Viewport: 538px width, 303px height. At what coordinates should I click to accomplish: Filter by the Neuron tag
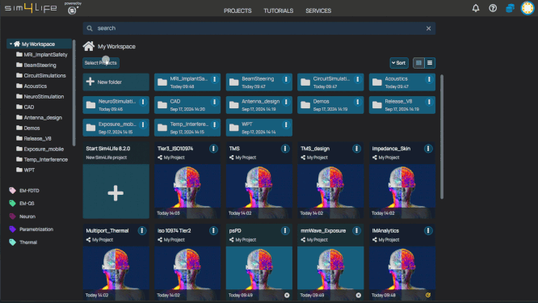pyautogui.click(x=23, y=217)
